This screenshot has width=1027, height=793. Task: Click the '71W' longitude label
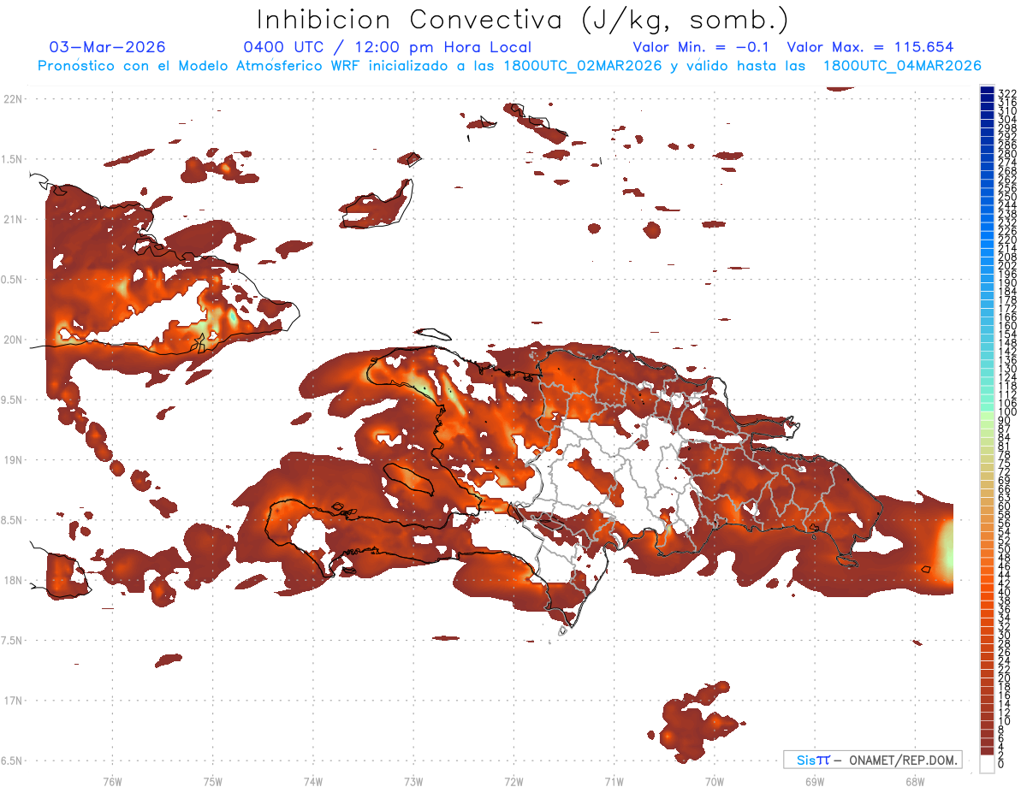coord(614,781)
